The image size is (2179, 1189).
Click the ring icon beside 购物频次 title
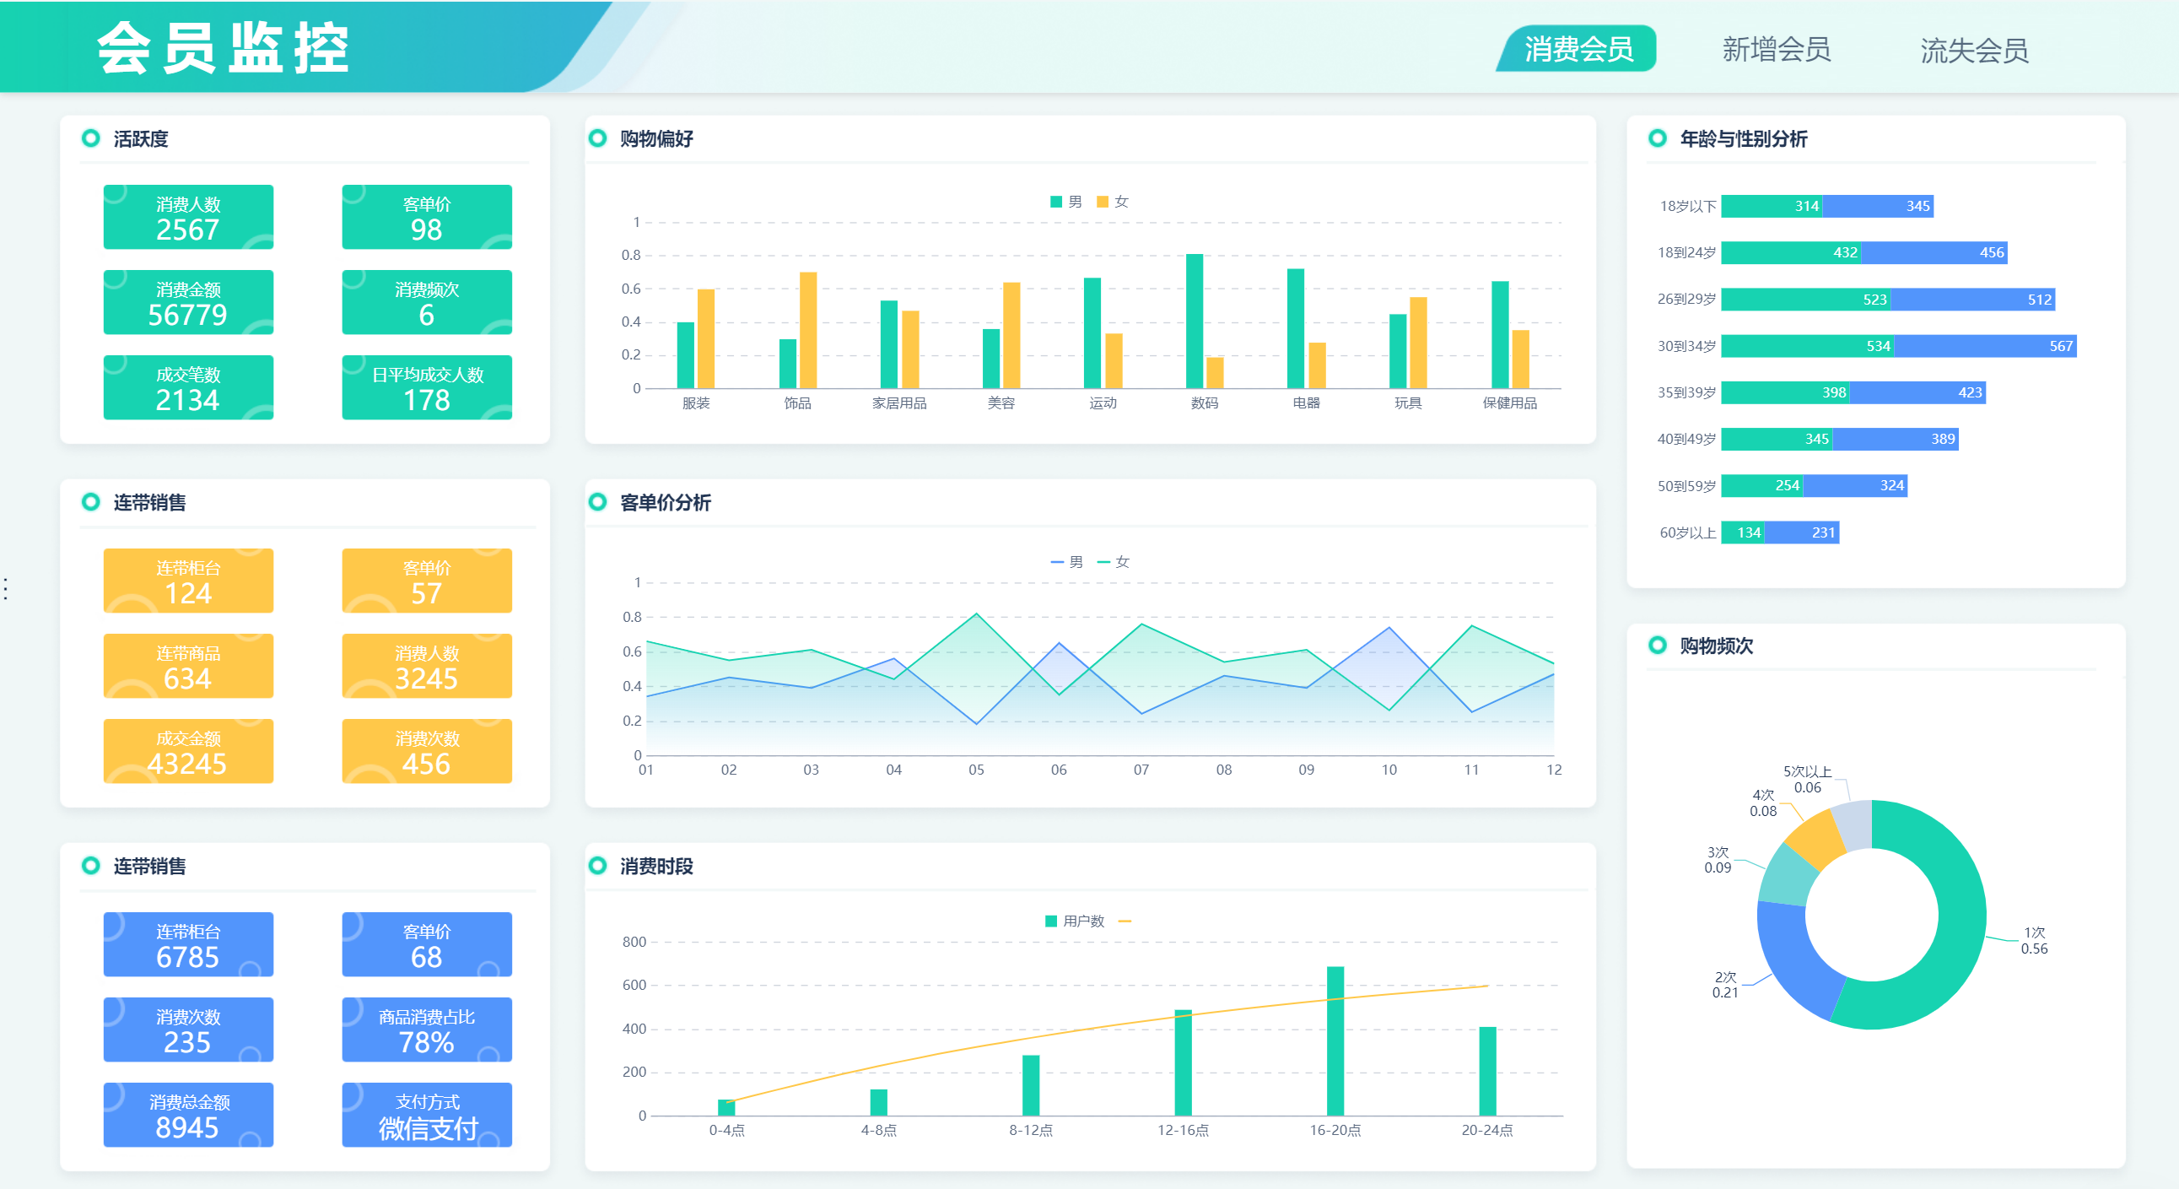pos(1657,645)
